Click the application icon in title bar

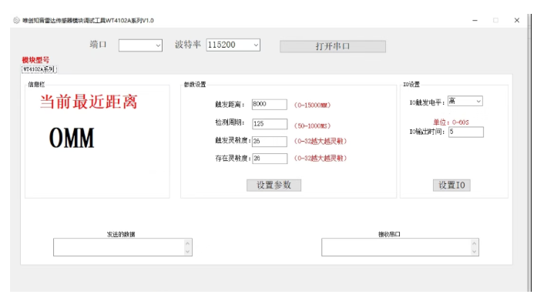pos(16,21)
